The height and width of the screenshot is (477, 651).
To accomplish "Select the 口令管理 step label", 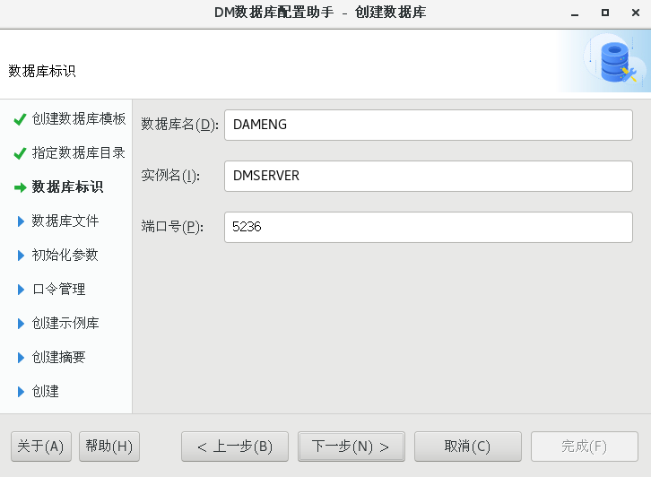I will click(x=59, y=290).
